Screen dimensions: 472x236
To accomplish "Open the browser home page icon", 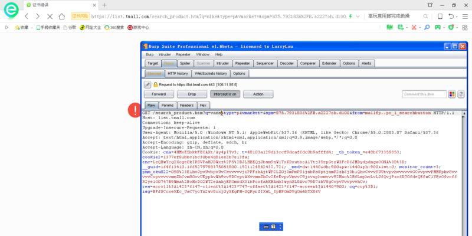I will click(x=62, y=17).
